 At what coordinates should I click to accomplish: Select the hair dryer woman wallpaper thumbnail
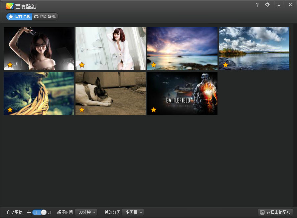pos(39,49)
